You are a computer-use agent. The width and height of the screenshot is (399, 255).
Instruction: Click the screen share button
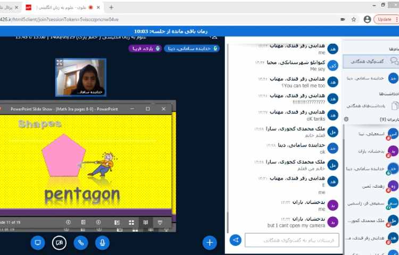click(x=38, y=243)
